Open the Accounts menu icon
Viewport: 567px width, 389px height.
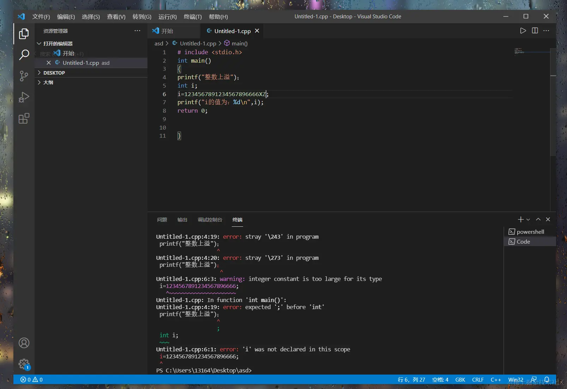[x=24, y=343]
